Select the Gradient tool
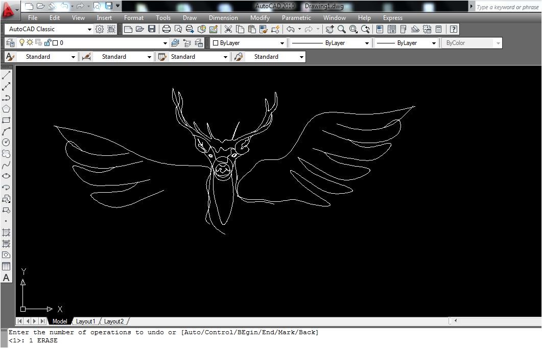542x348 pixels. tap(6, 244)
